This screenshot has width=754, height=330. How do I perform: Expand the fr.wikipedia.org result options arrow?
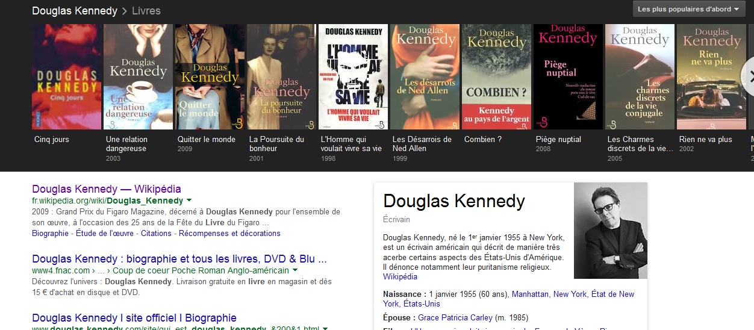(189, 201)
